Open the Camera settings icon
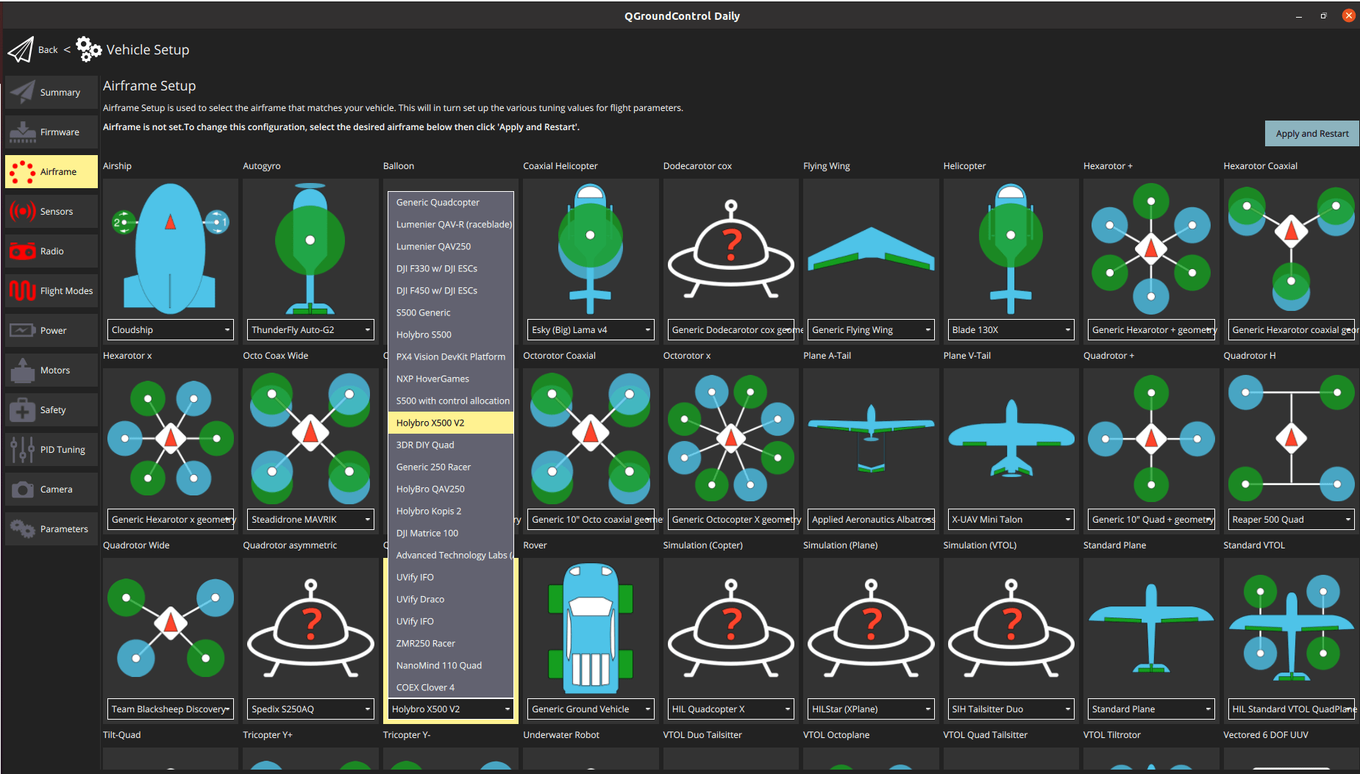 [x=23, y=489]
